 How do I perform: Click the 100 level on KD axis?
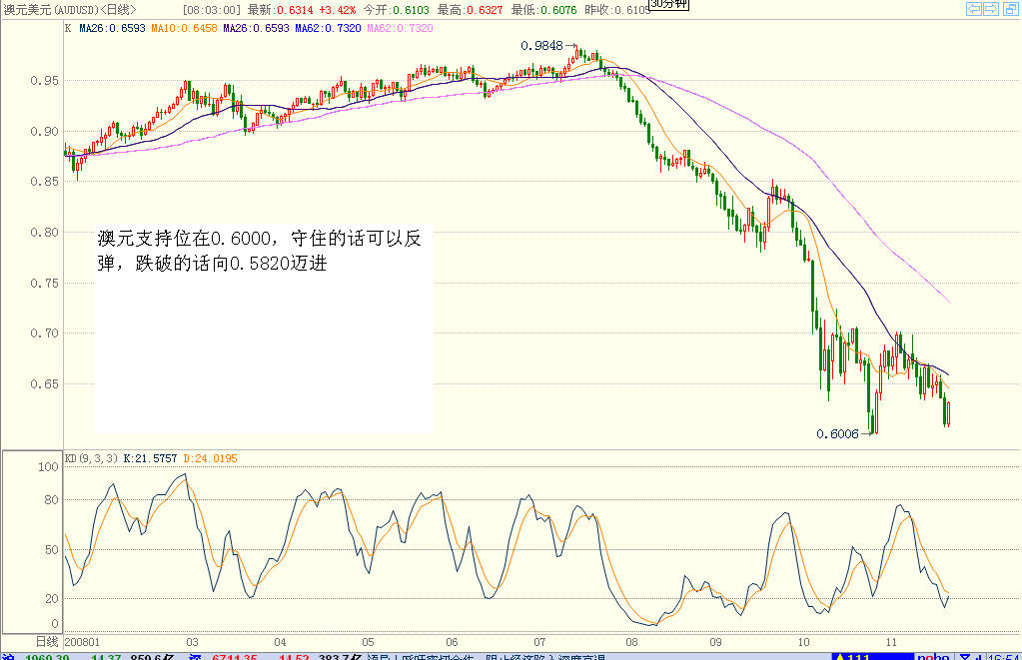[x=48, y=467]
